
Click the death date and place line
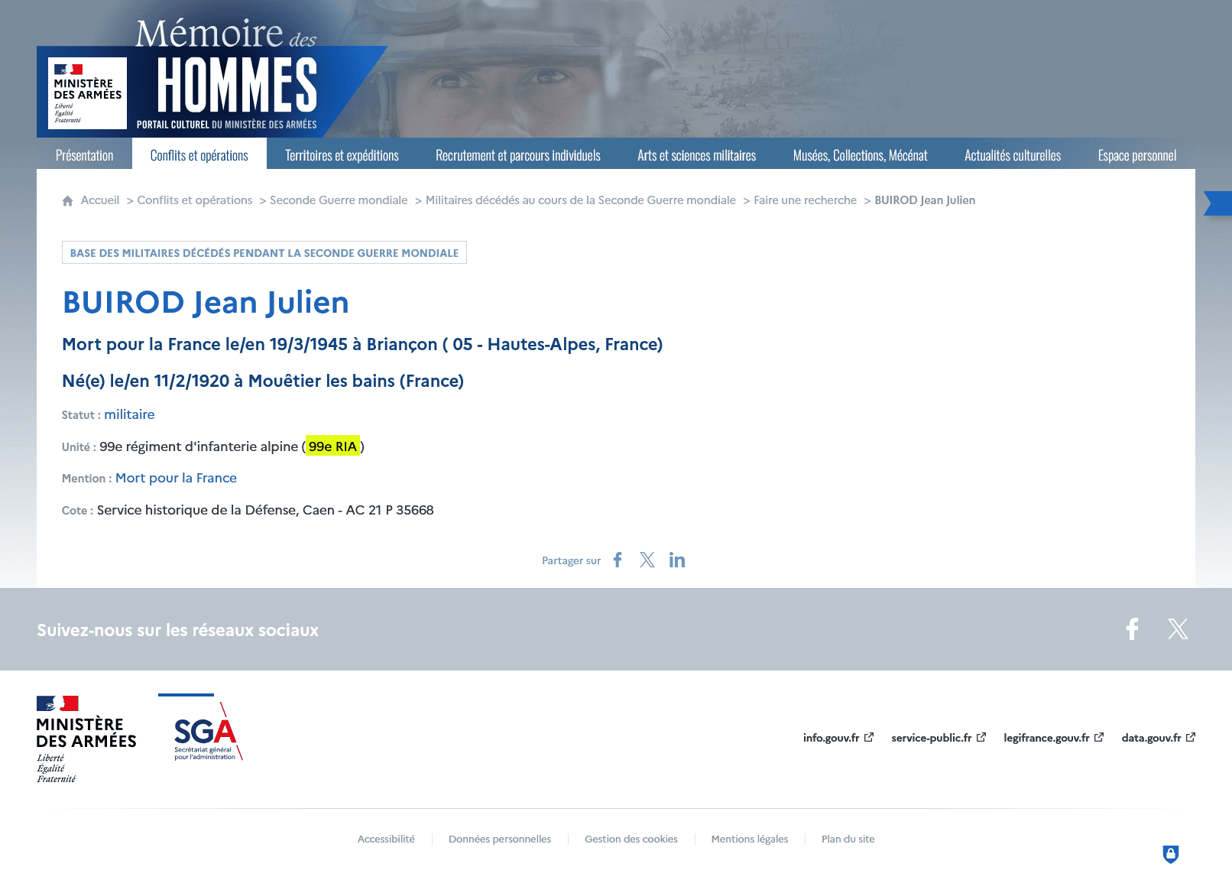click(x=362, y=345)
